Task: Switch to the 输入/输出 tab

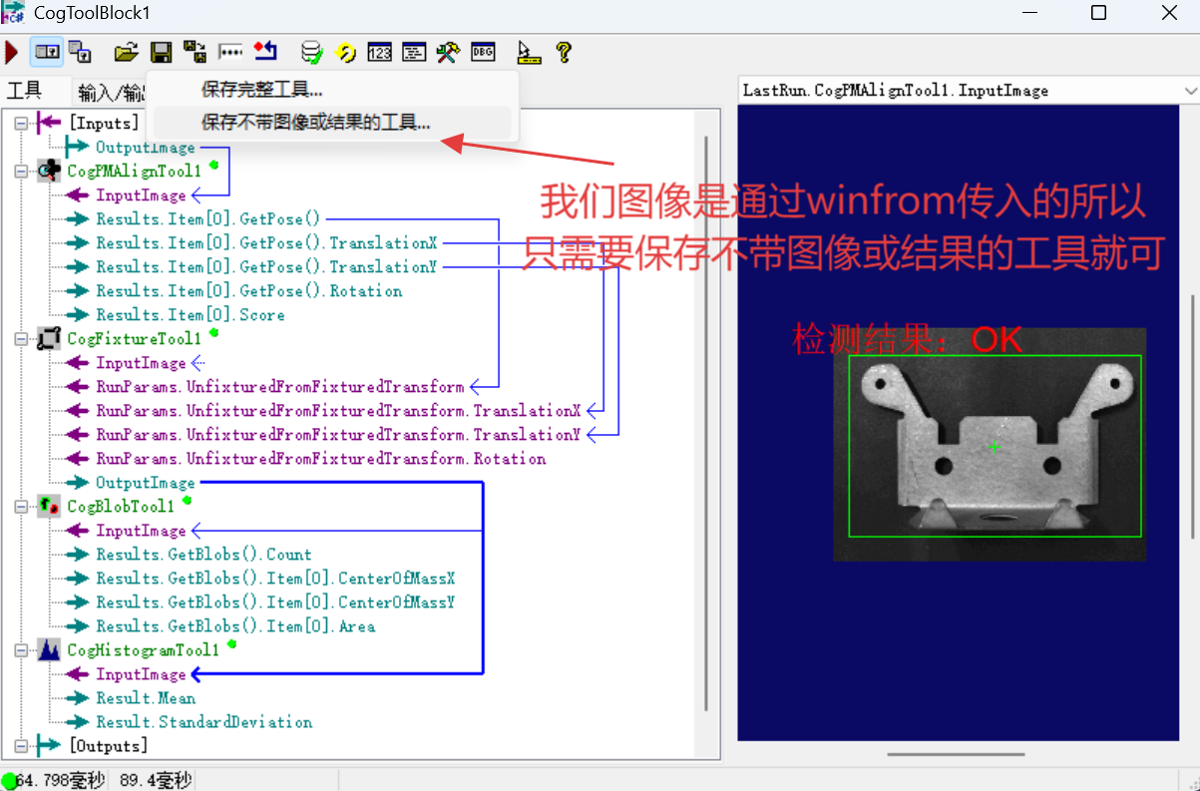Action: pyautogui.click(x=112, y=92)
